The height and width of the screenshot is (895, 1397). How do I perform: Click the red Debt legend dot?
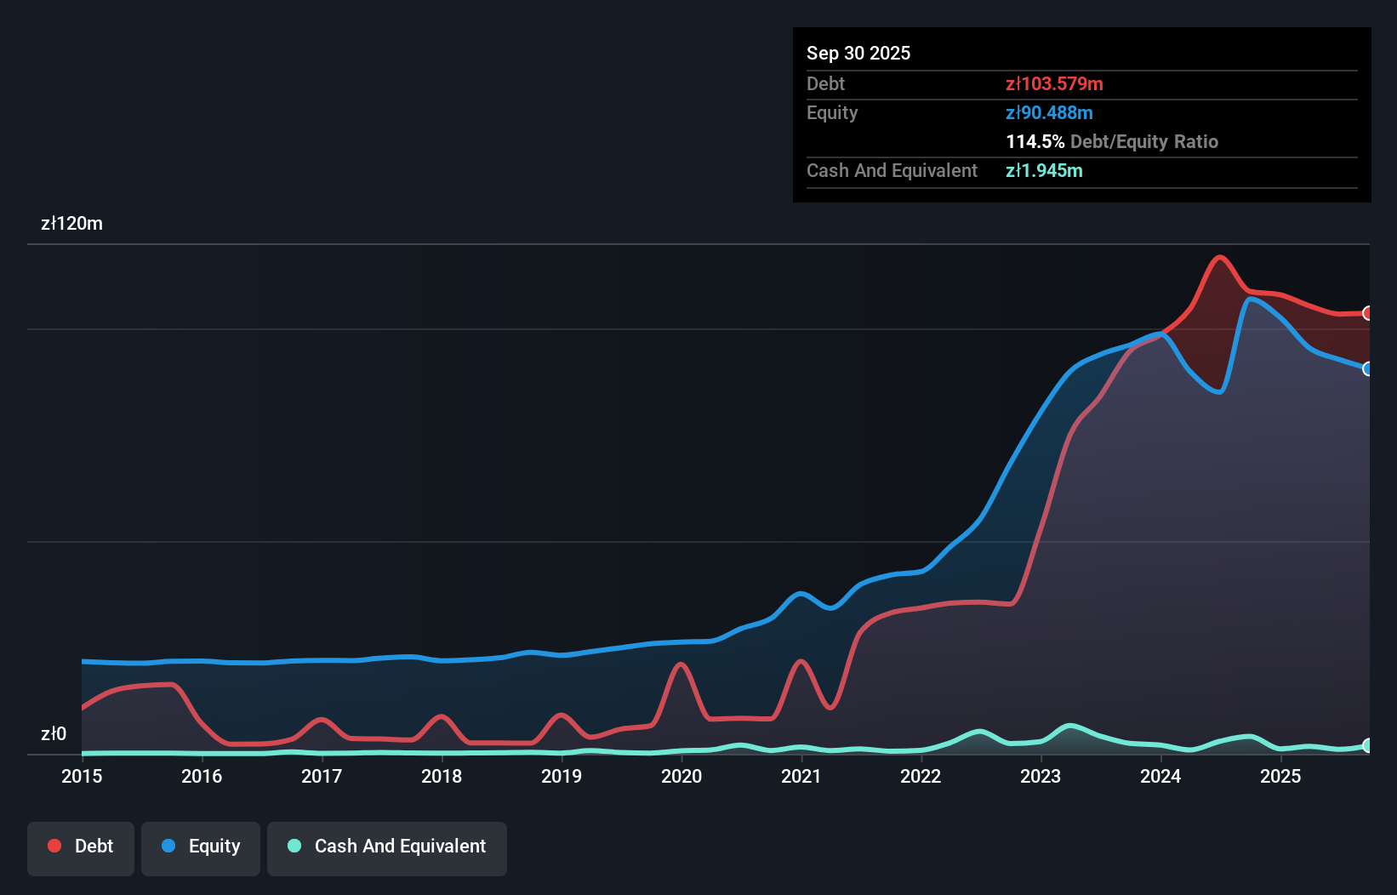(x=54, y=846)
